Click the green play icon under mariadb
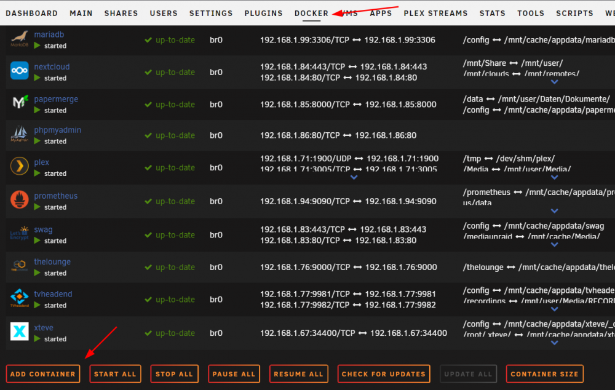This screenshot has height=390, width=615. coord(38,46)
